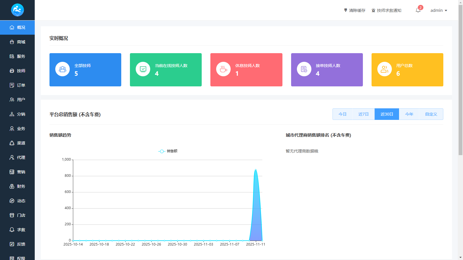Viewport: 463px width, 260px height.
Task: Open the 订单 orders sidebar icon
Action: [12, 85]
